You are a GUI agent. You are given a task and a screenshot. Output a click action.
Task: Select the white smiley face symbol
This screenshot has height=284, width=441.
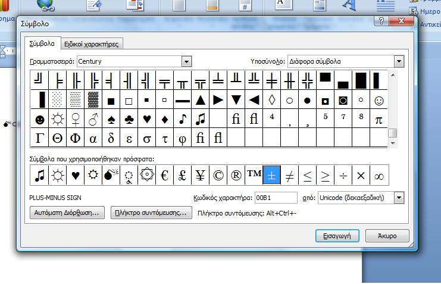click(379, 100)
